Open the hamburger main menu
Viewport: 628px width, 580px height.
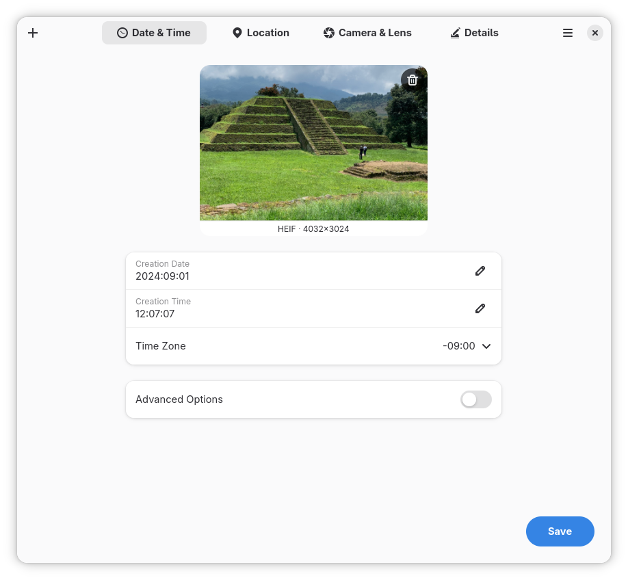(x=568, y=33)
